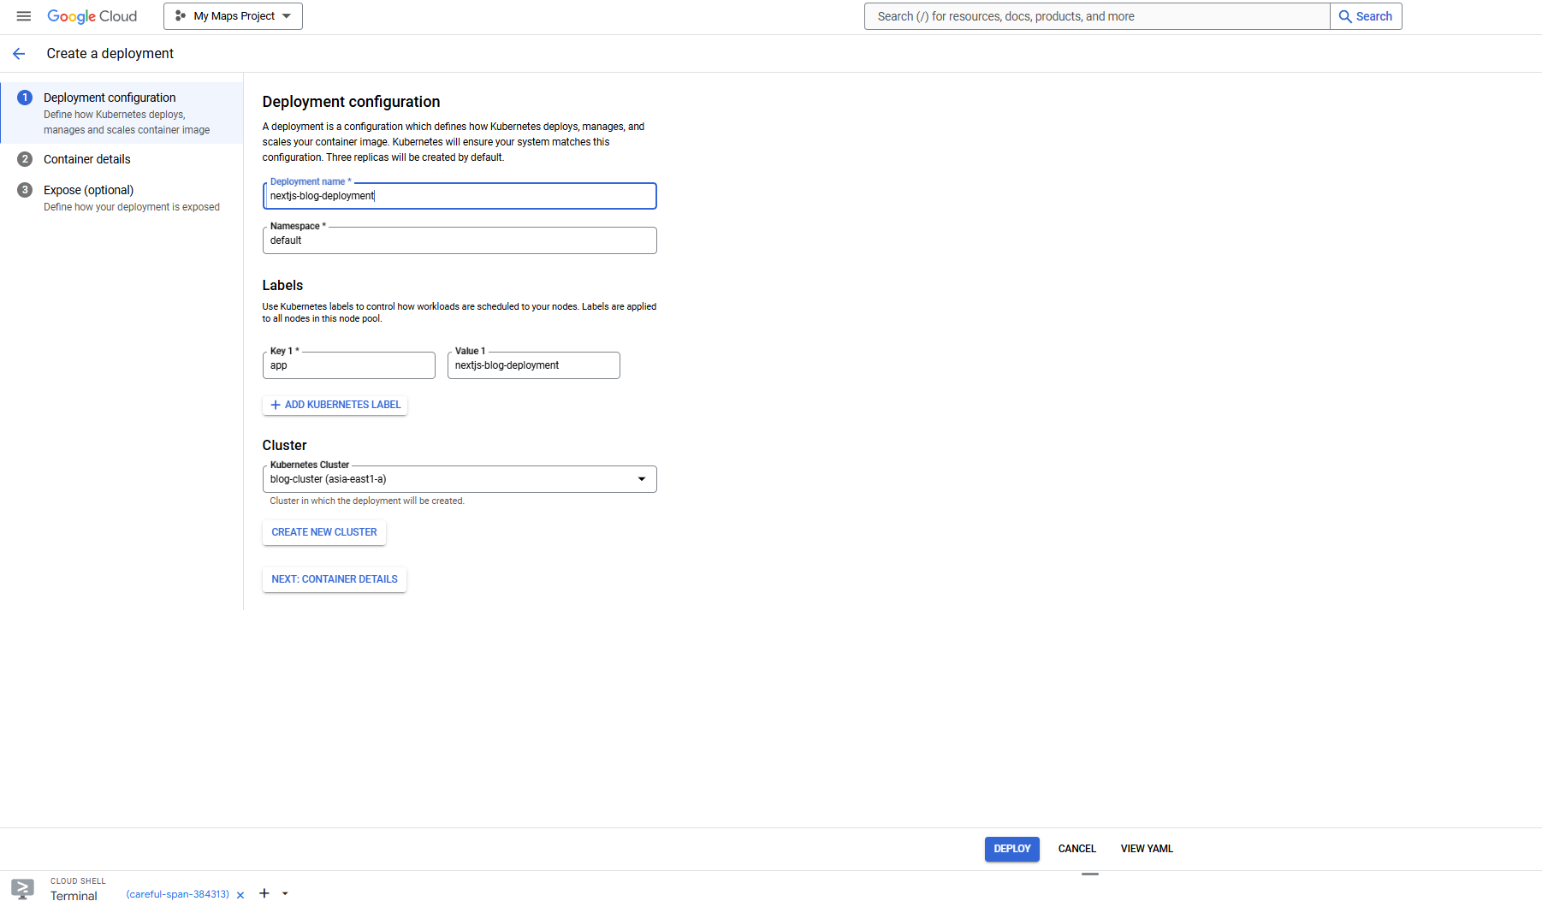The image size is (1542, 901).
Task: Close the careful-span-384313 terminal session
Action: pyautogui.click(x=240, y=894)
